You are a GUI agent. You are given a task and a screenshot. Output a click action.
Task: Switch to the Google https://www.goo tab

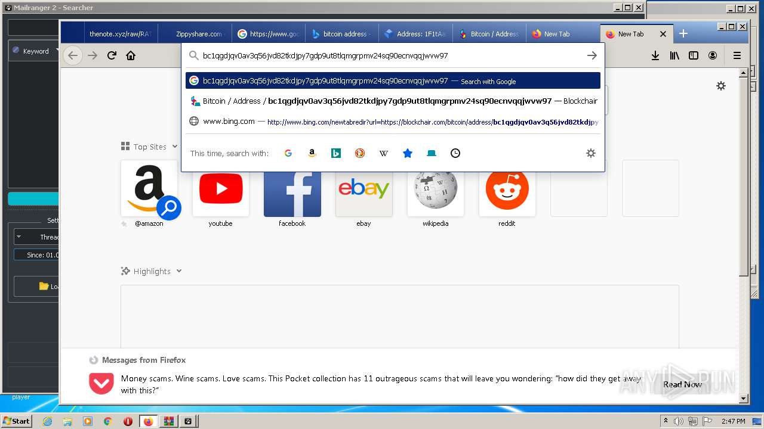click(268, 34)
